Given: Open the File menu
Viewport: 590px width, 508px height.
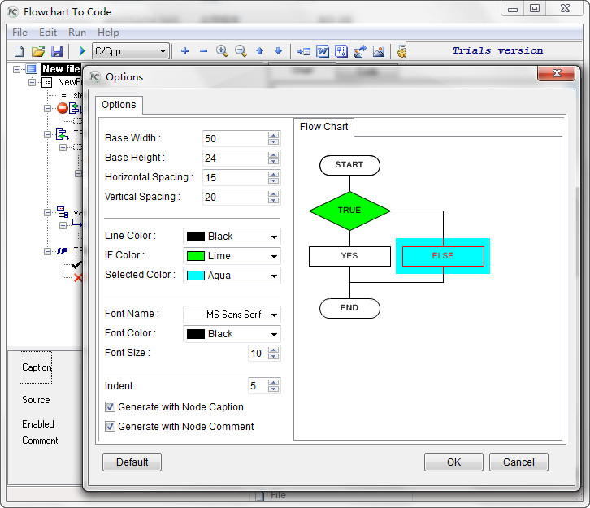Looking at the screenshot, I should (x=20, y=33).
